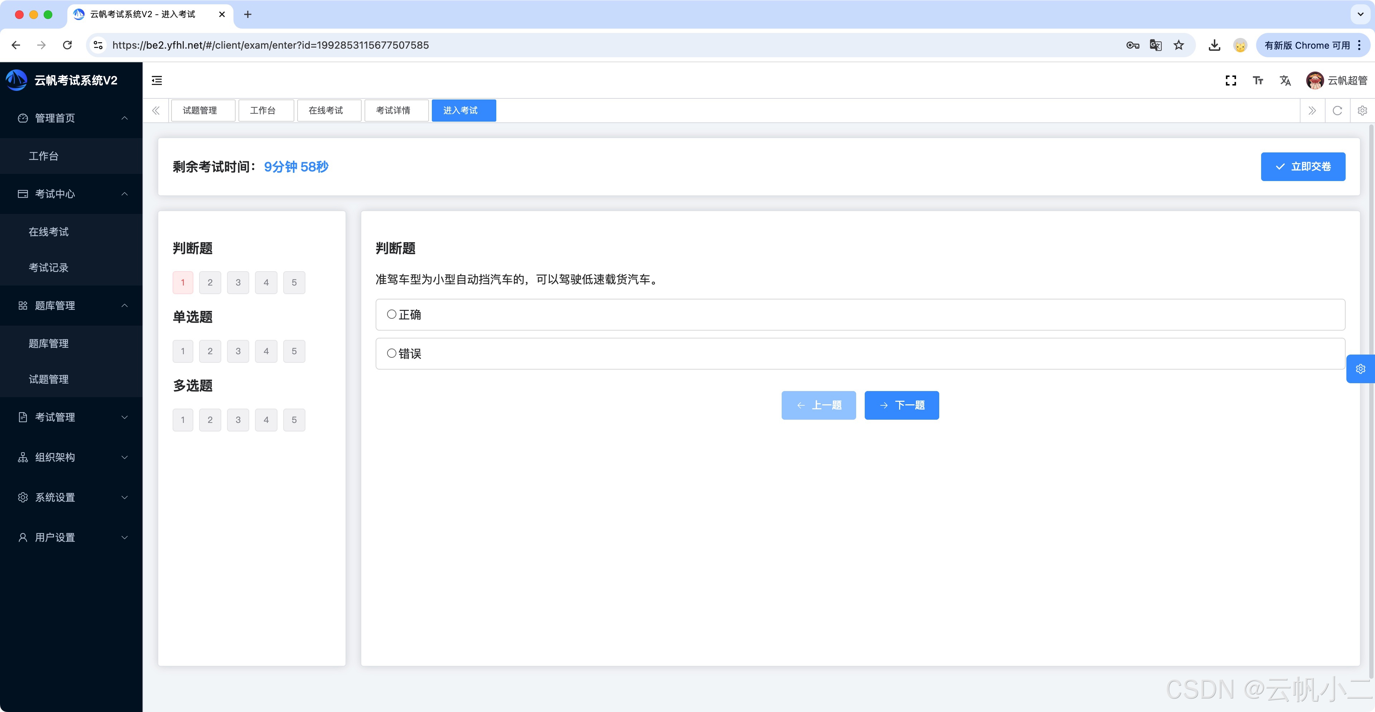Screen dimensions: 1375x712
Task: Switch to the 考试详情 tab
Action: [x=394, y=111]
